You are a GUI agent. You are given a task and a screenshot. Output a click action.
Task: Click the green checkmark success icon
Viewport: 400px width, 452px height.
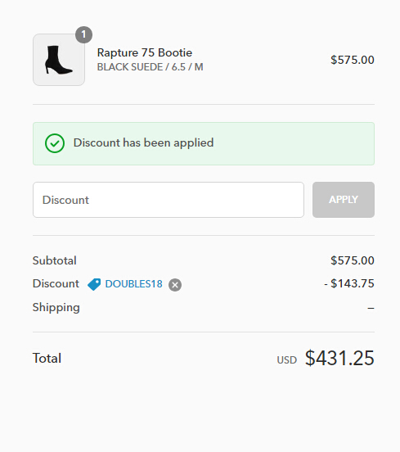point(55,143)
